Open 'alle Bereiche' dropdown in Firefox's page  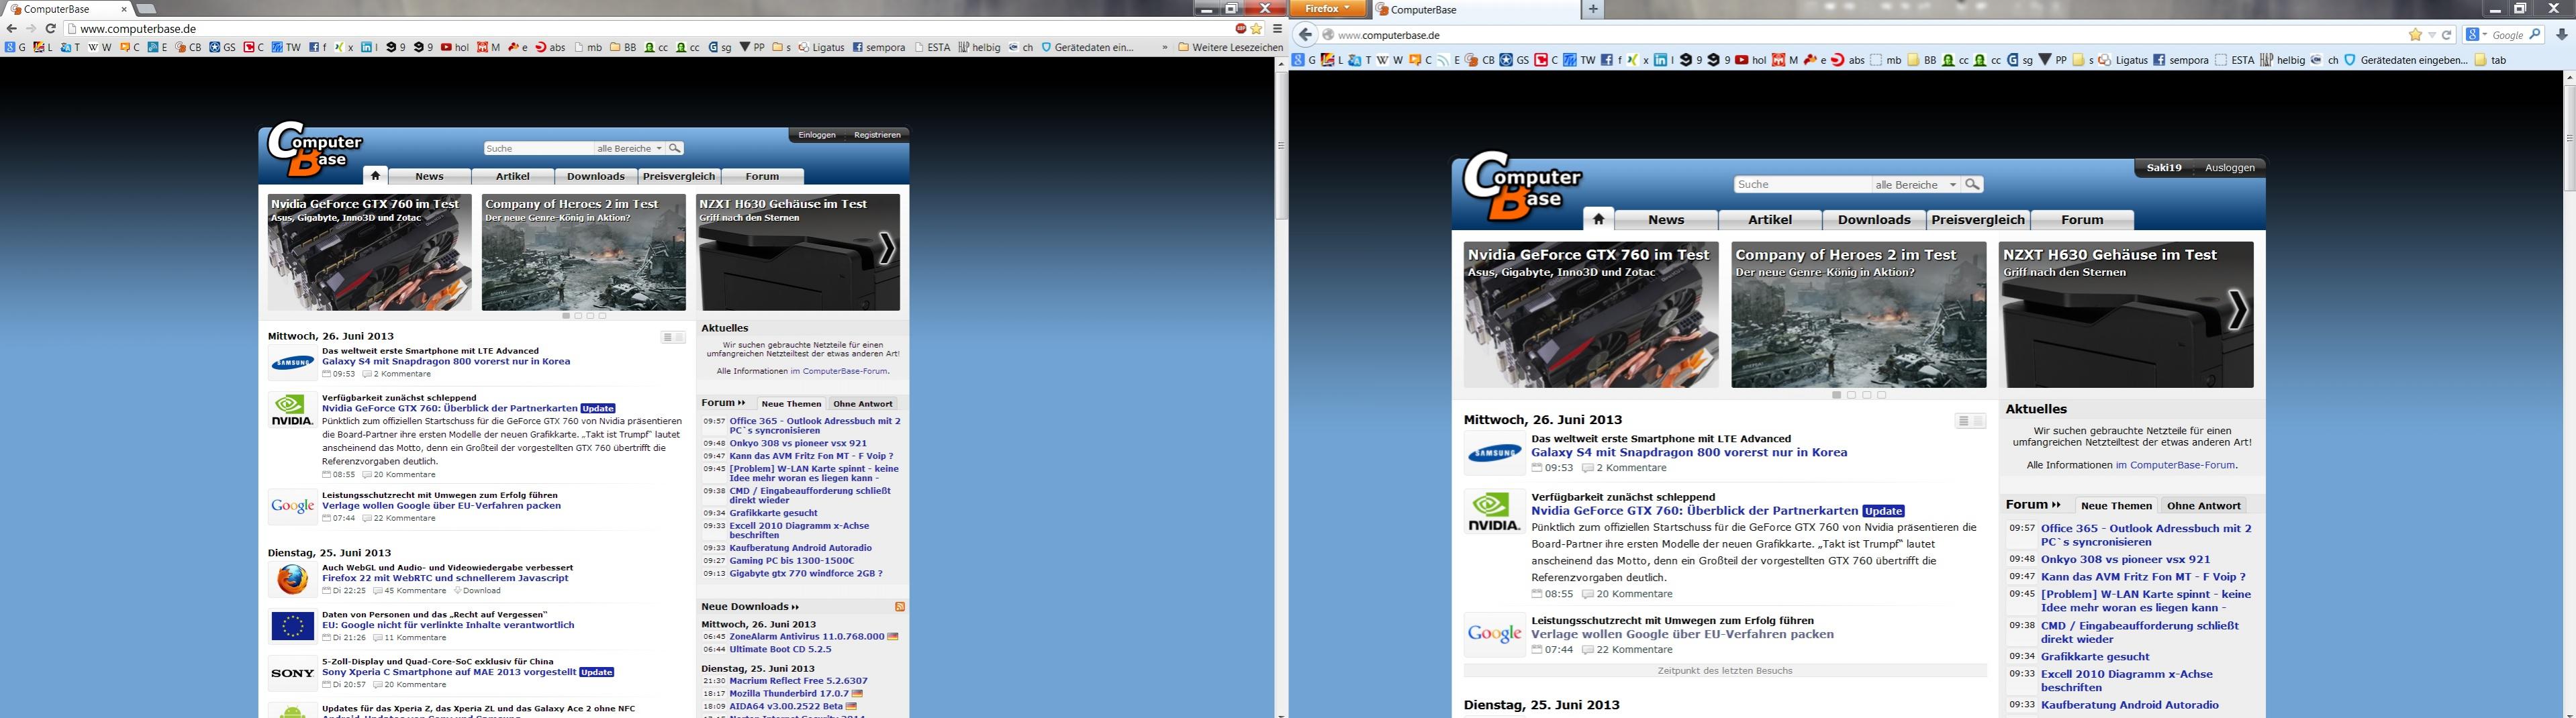coord(1915,184)
